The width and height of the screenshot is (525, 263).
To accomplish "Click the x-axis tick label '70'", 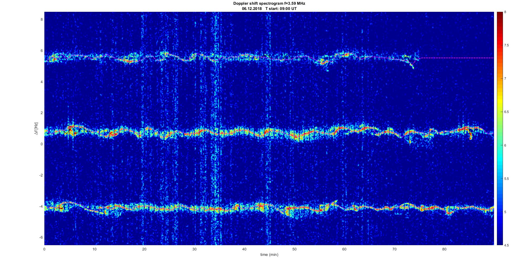I will pyautogui.click(x=394, y=249).
